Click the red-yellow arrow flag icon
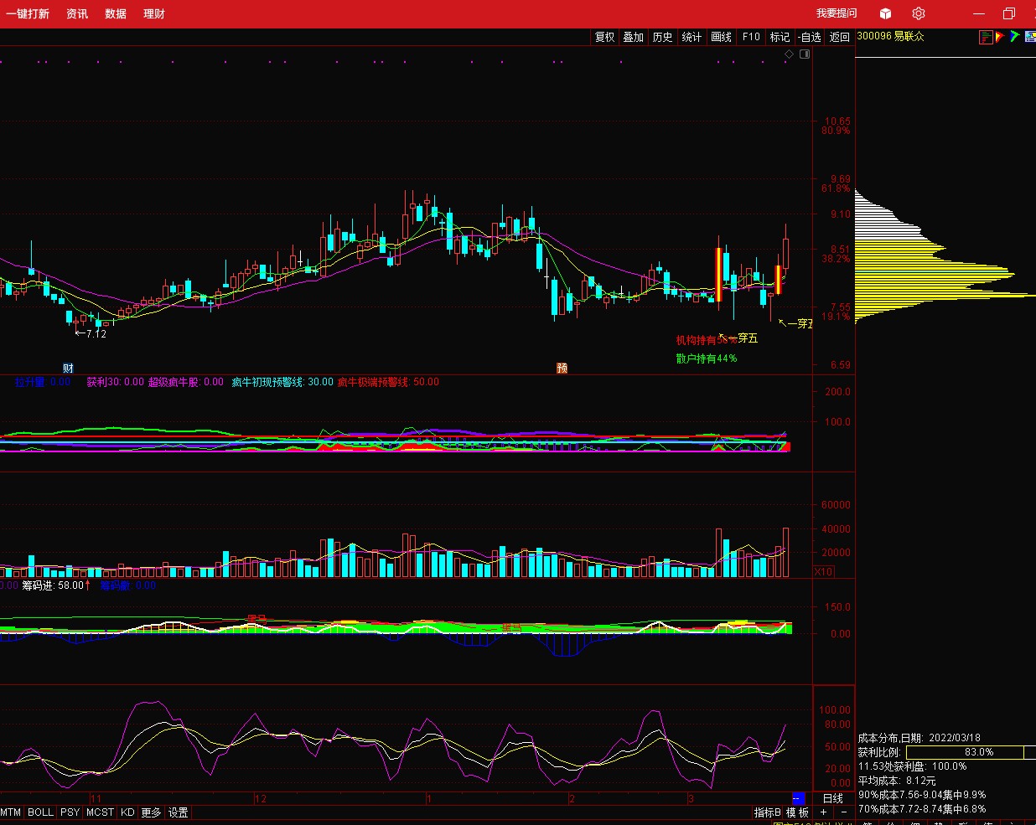Screen dimensions: 1036x825 pyautogui.click(x=1000, y=37)
